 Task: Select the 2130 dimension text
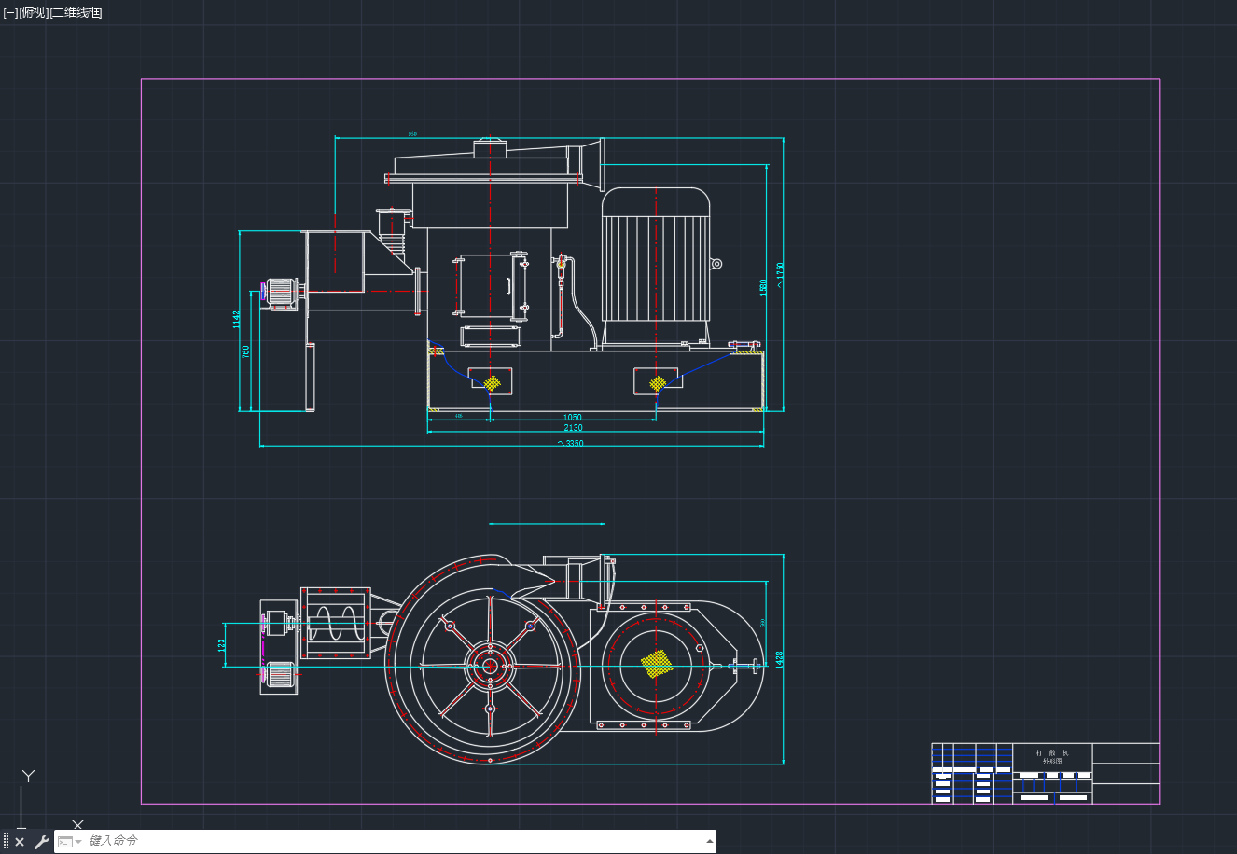point(573,428)
